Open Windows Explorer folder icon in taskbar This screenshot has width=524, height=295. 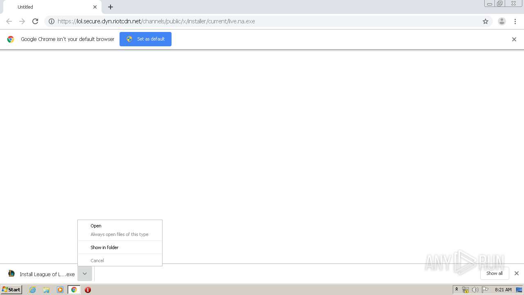point(46,290)
